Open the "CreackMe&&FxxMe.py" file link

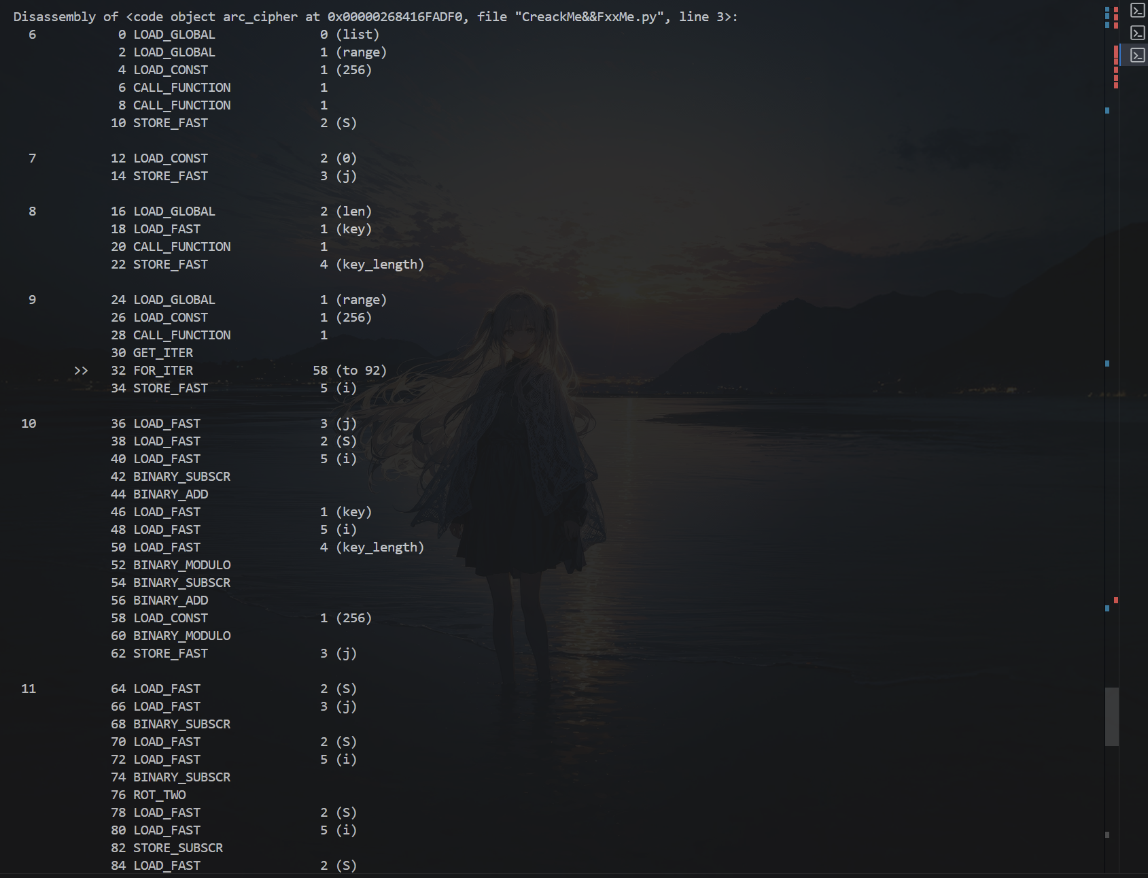coord(589,17)
